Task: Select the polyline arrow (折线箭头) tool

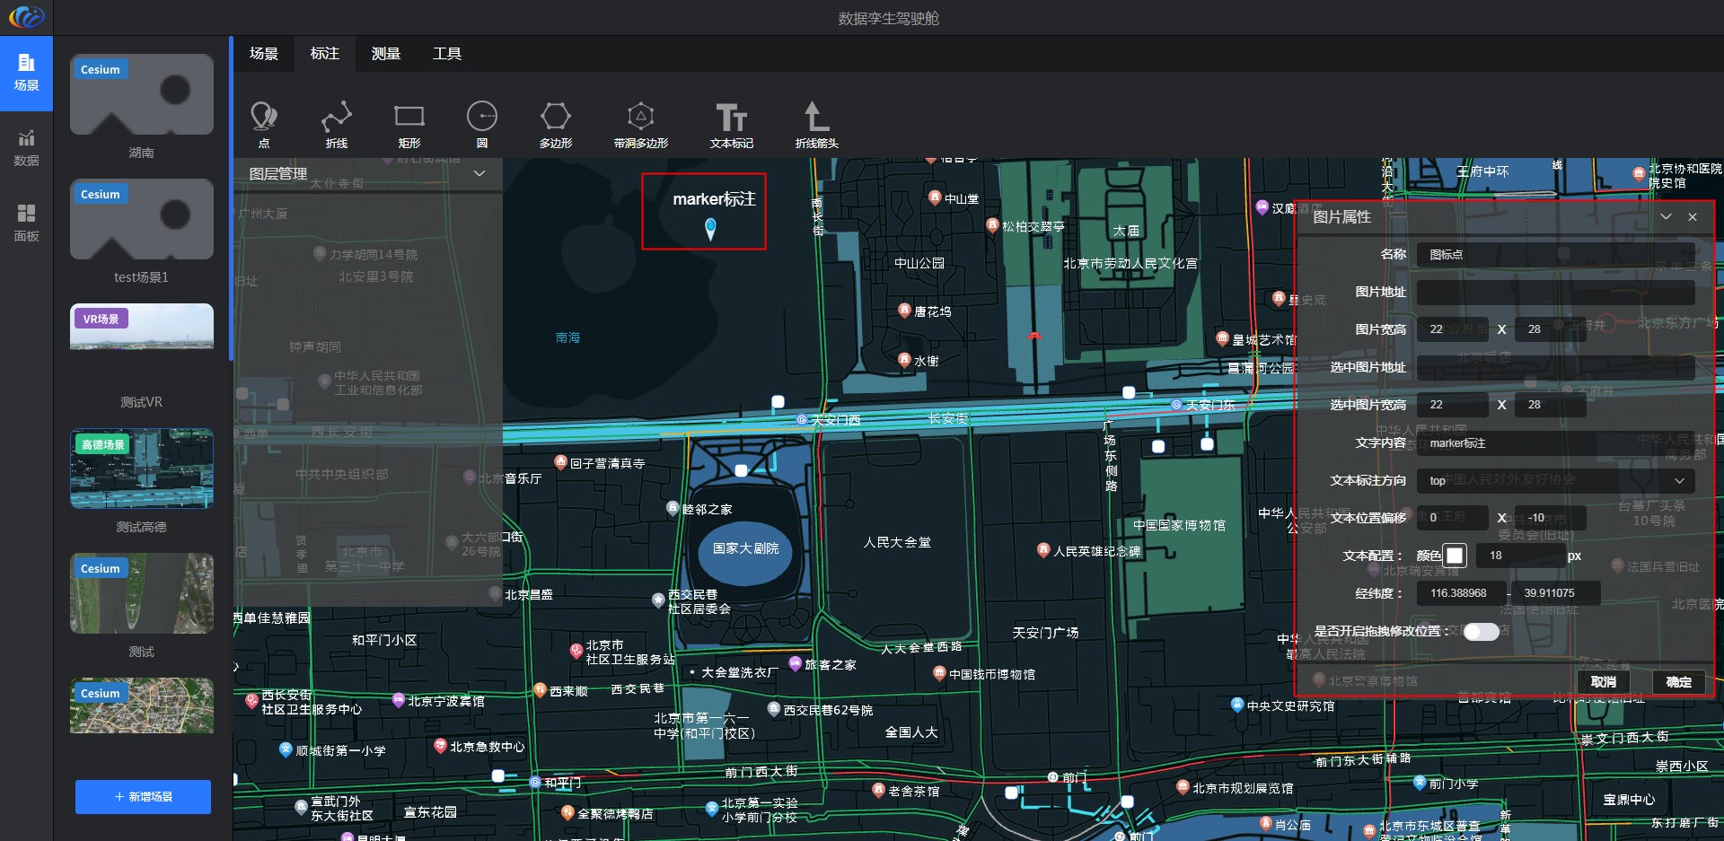Action: click(x=816, y=123)
